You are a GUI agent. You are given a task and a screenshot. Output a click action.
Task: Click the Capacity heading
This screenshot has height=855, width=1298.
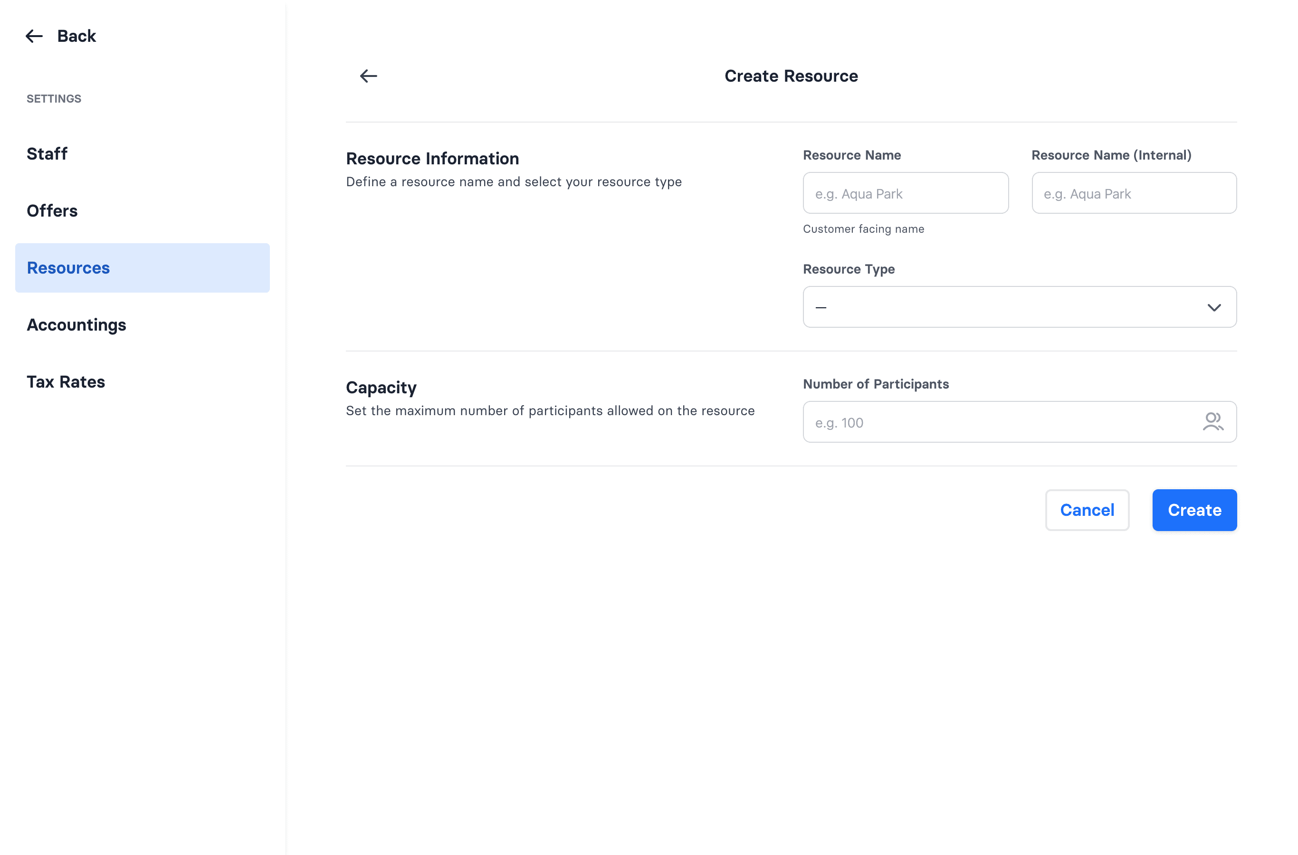(x=381, y=388)
